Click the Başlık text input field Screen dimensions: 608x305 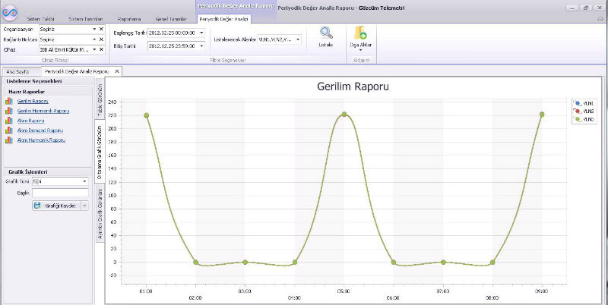coord(60,193)
